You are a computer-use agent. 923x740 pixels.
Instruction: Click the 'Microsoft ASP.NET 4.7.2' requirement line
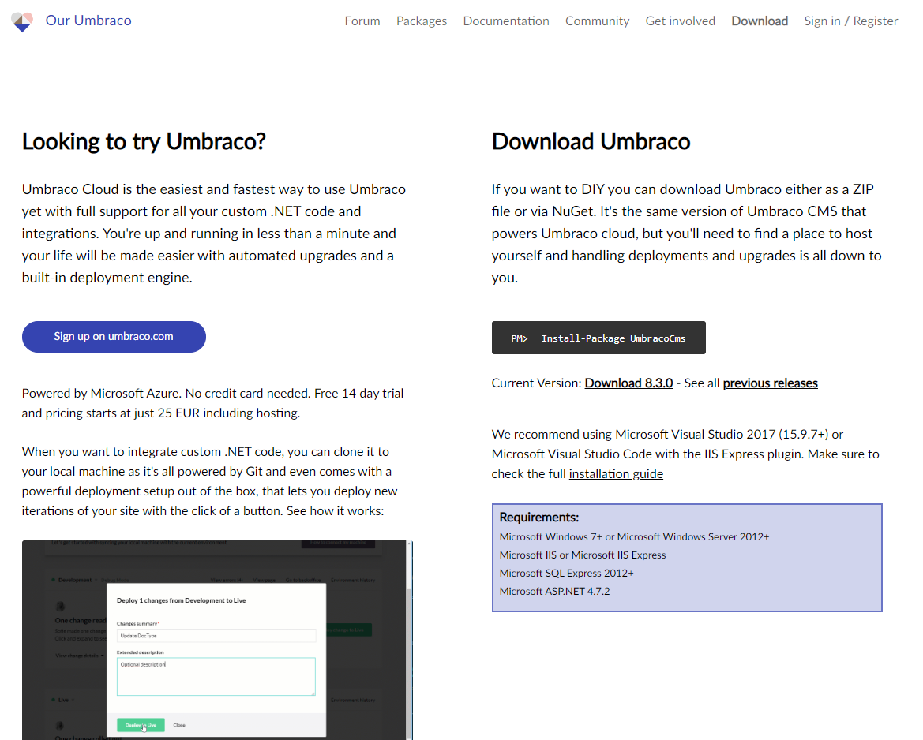(554, 592)
